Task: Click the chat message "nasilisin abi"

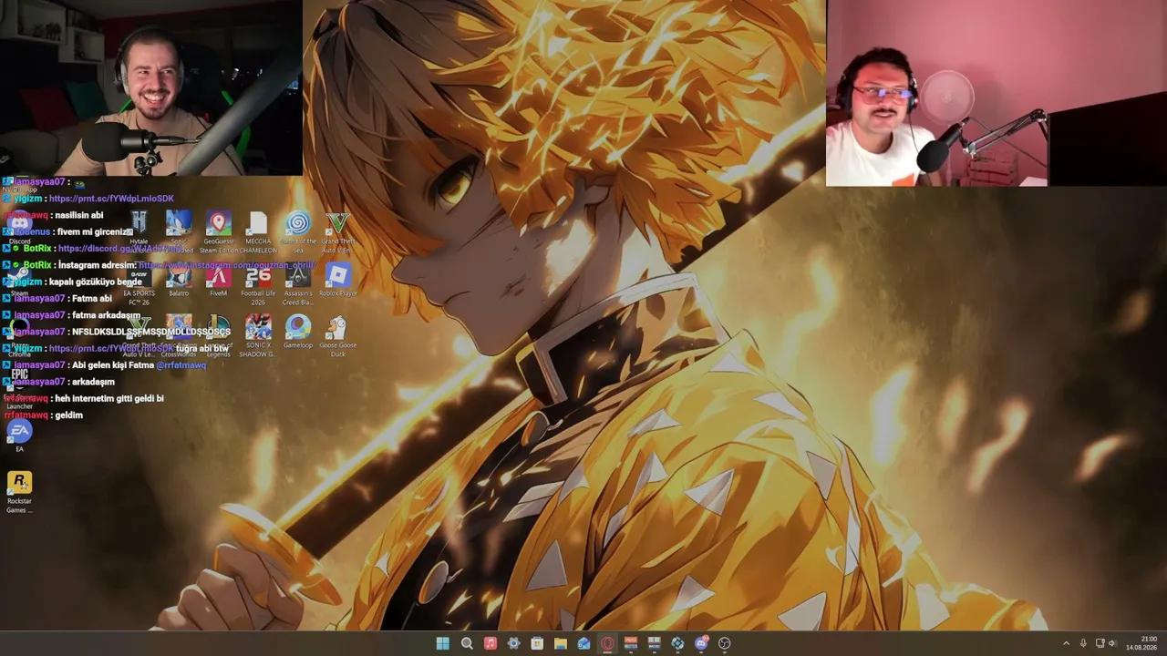Action: point(78,216)
